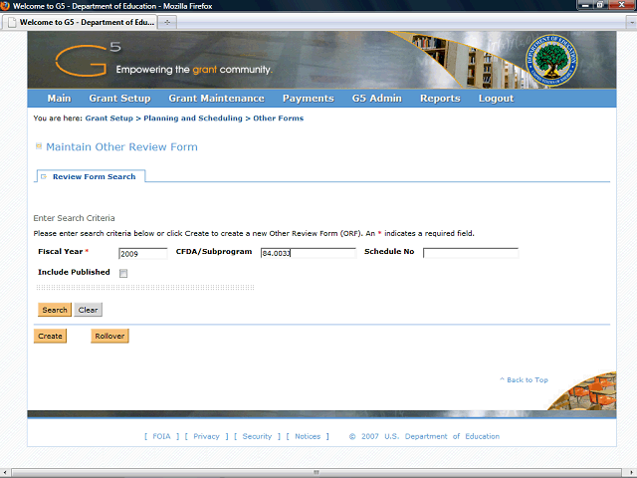Click the left scroll arrow

[5, 473]
